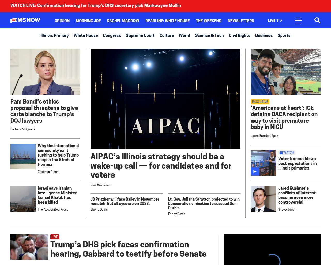Screen dimensions: 331x265
Task: Go to the Illinois Primary topic
Action: (55, 35)
